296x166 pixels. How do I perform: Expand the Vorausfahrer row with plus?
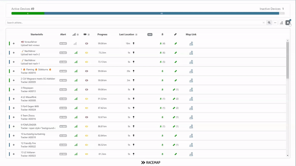point(14,43)
